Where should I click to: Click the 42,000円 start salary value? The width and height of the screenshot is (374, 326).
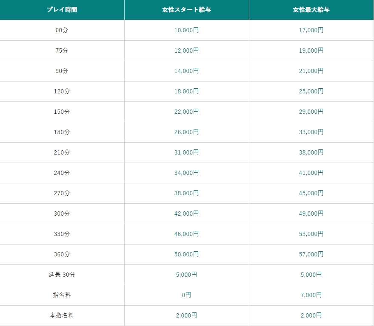click(186, 214)
